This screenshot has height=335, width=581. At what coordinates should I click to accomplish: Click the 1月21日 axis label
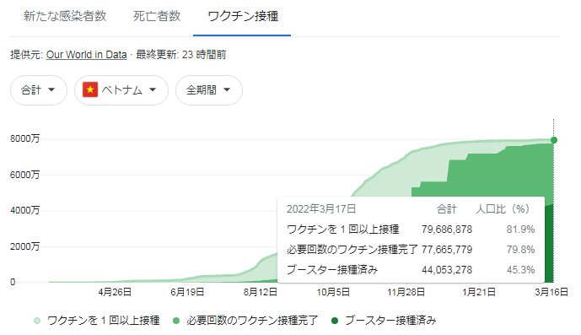479,292
